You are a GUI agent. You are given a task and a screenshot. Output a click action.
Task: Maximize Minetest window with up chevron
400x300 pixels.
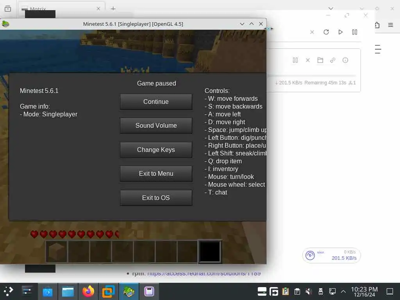coord(252,24)
